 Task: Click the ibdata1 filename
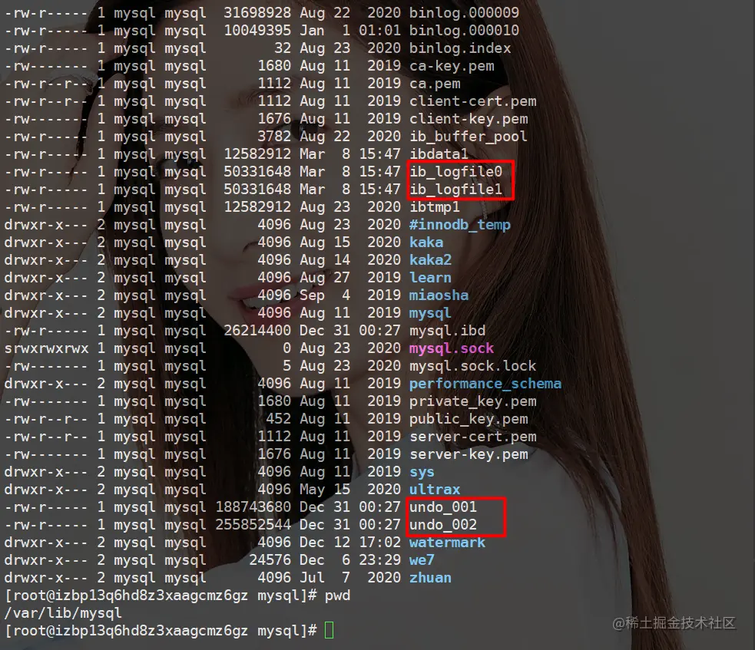coord(439,154)
